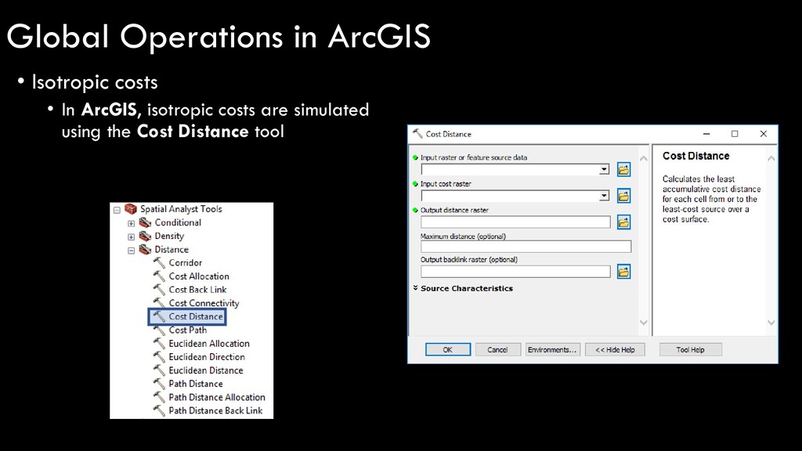This screenshot has height=451, width=802.
Task: Open the input raster source data dropdown
Action: pyautogui.click(x=604, y=169)
